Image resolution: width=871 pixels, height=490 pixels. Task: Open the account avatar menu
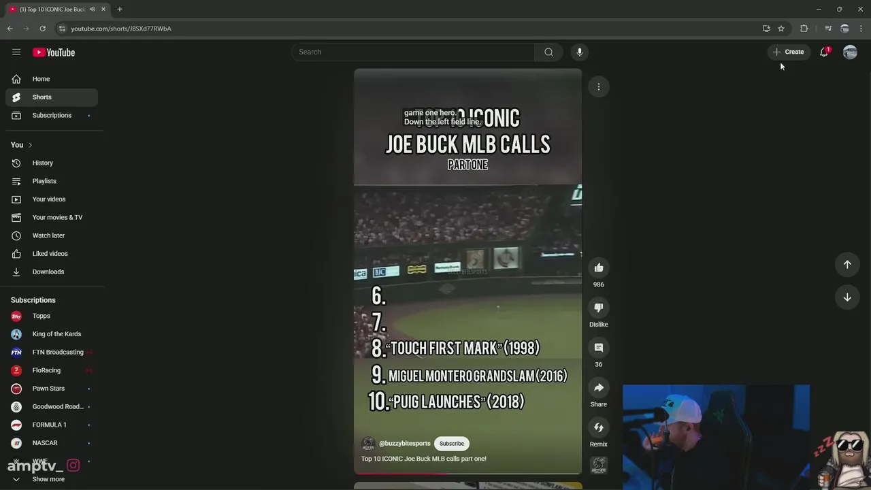pos(850,52)
